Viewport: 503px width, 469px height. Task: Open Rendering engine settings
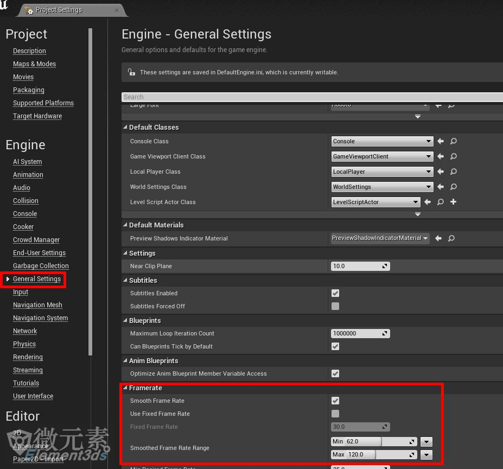click(x=28, y=357)
